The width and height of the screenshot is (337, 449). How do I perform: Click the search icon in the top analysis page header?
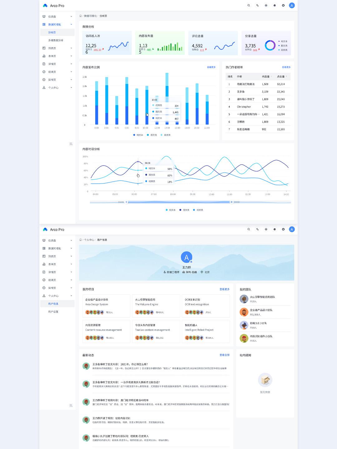(249, 6)
